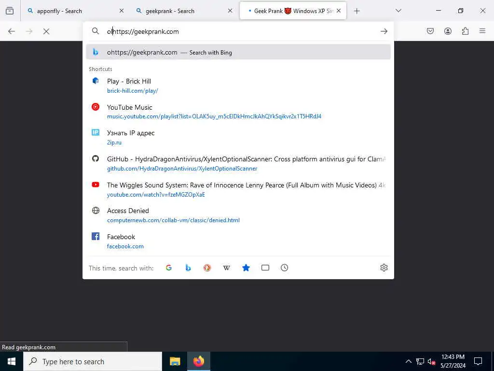Open search settings gear icon
The width and height of the screenshot is (494, 371).
[x=384, y=268]
